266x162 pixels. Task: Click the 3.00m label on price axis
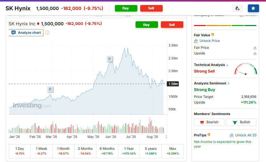(x=173, y=45)
